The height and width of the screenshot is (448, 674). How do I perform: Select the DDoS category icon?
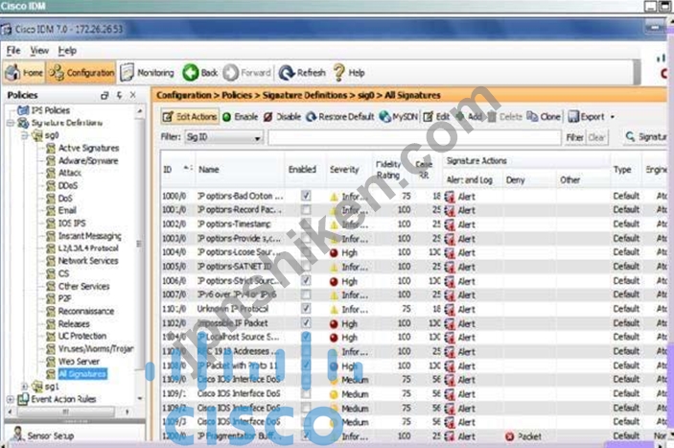pos(51,186)
